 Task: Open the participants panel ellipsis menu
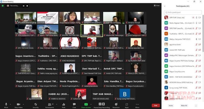(x=196, y=105)
